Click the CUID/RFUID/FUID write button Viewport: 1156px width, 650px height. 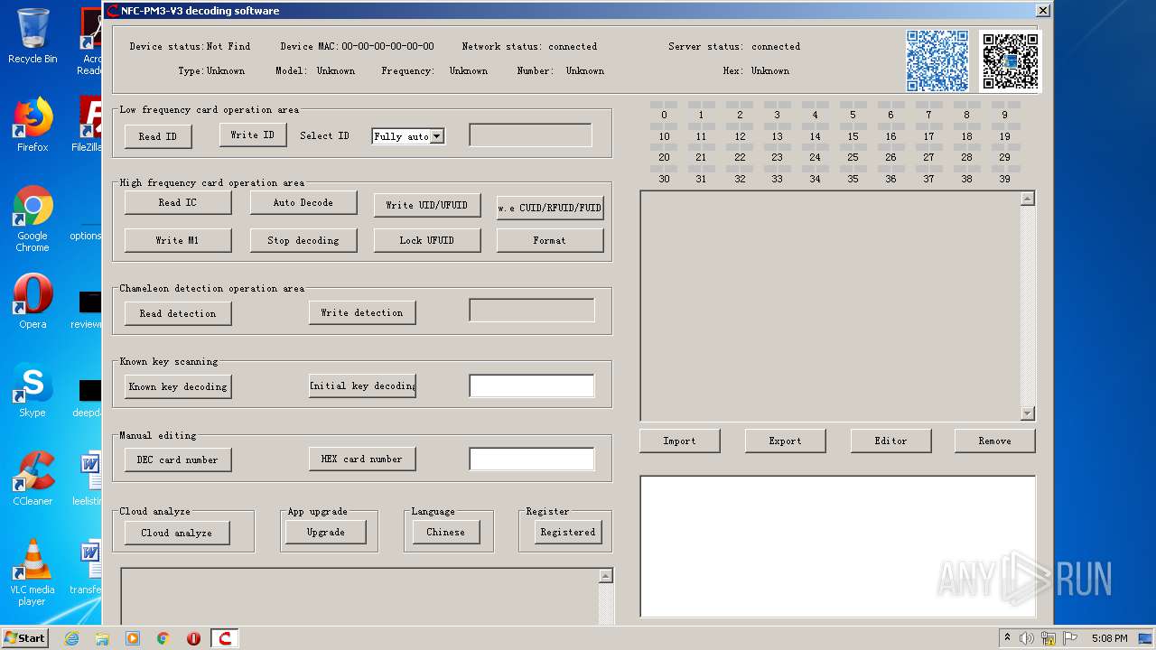click(550, 208)
